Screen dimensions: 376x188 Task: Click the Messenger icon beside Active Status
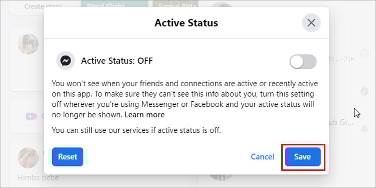point(65,61)
